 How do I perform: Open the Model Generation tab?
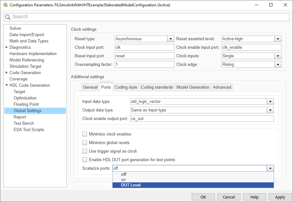tap(193, 87)
